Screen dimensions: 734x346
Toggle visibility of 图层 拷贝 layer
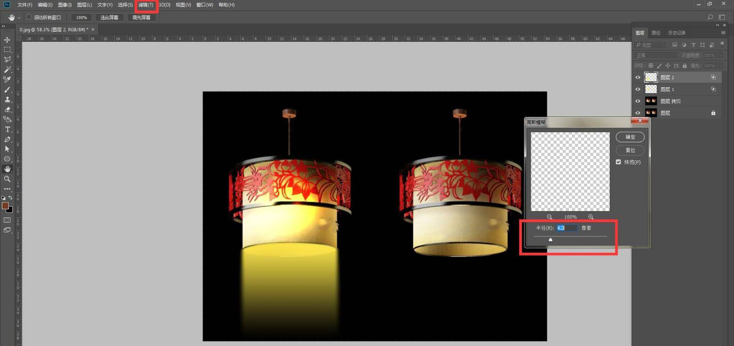coord(638,101)
